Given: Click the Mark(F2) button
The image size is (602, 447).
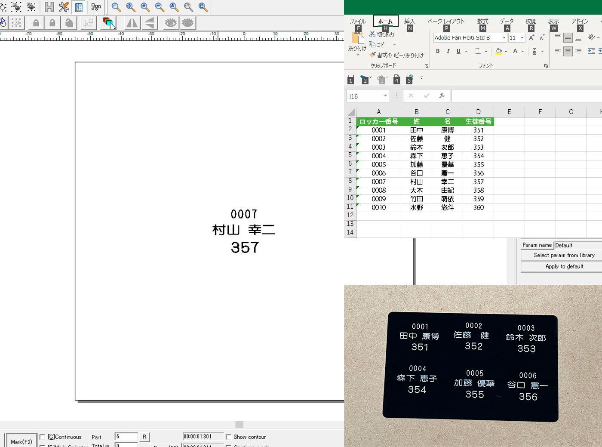Looking at the screenshot, I should pyautogui.click(x=21, y=441).
